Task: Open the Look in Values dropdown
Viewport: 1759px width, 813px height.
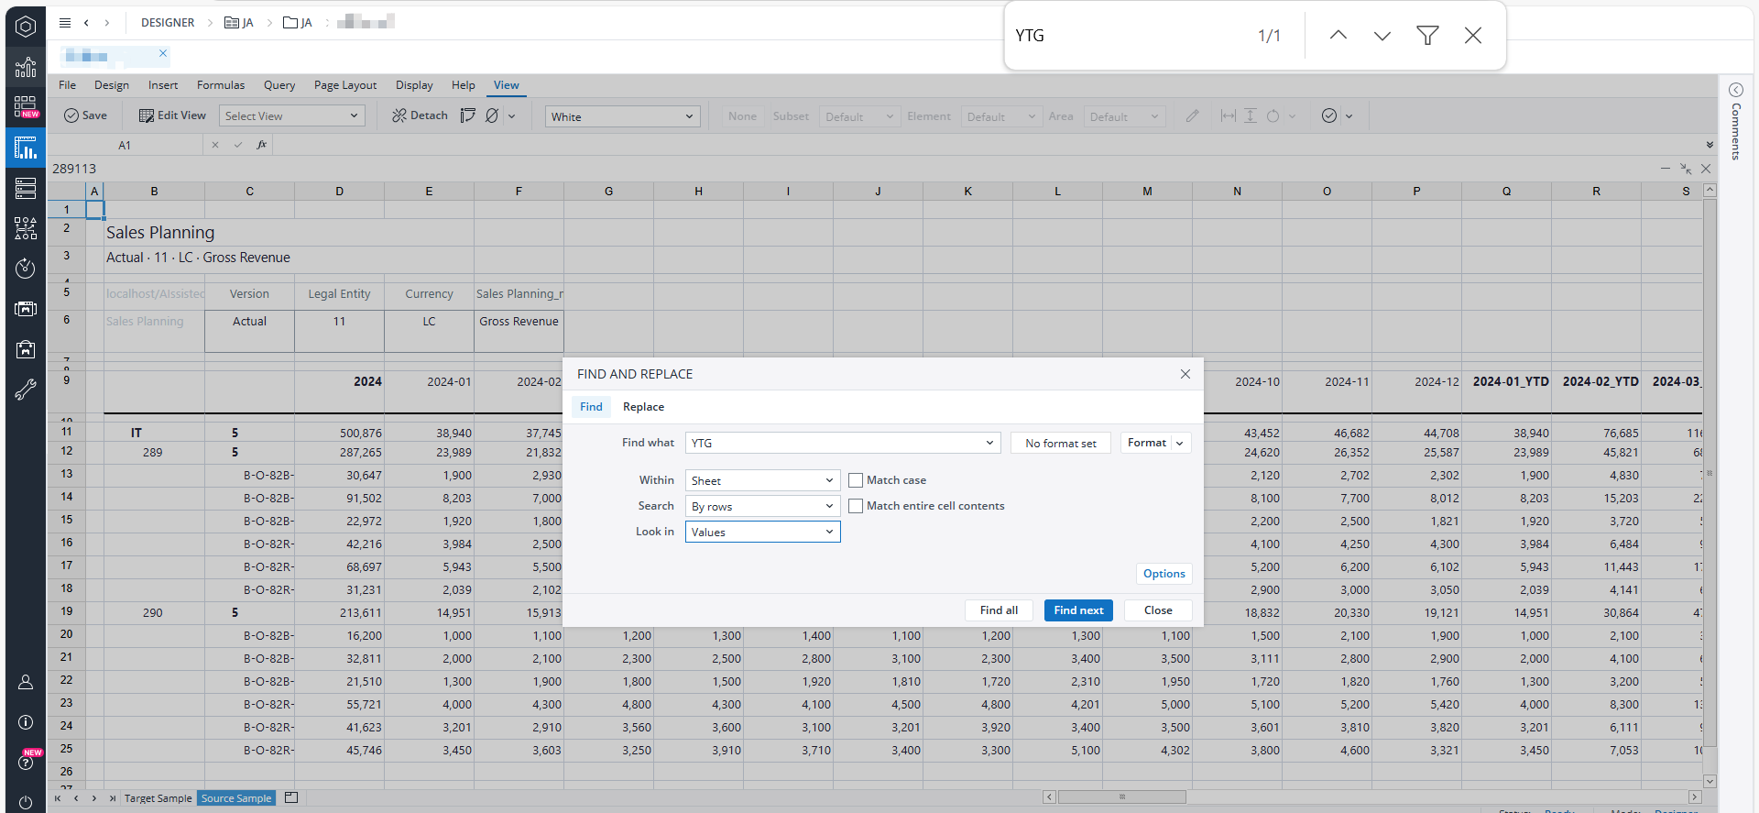Action: 762,532
